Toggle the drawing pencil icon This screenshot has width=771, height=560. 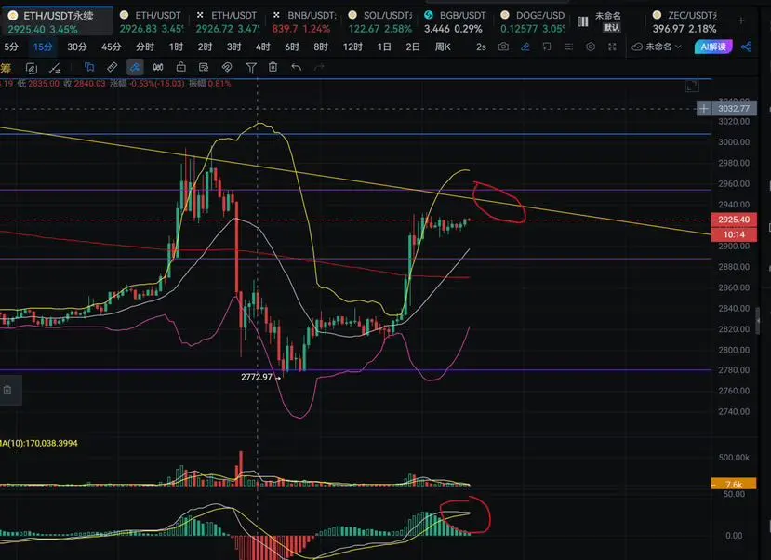click(x=525, y=47)
